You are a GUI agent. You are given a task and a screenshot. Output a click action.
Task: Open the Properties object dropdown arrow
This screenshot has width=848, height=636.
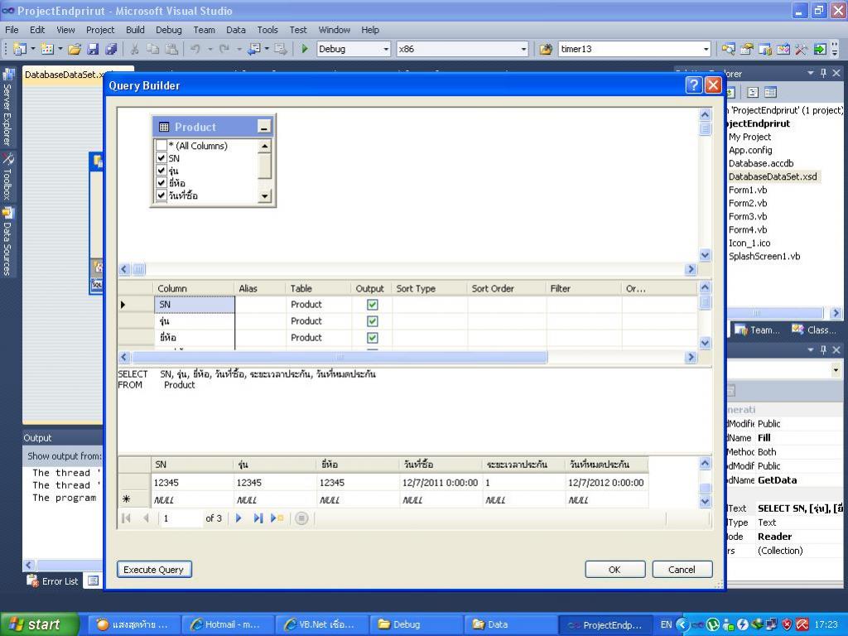pyautogui.click(x=836, y=370)
